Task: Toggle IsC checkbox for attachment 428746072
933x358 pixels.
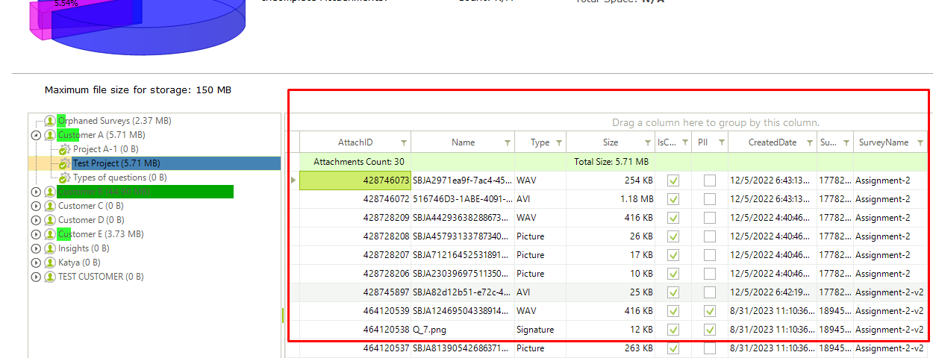Action: 673,199
